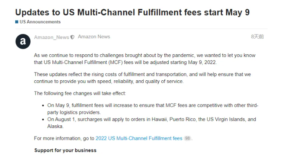Follow the 2022 US Multi-Channel Fulfillment fees link
Viewport: 281px width, 164px height.
coord(139,138)
